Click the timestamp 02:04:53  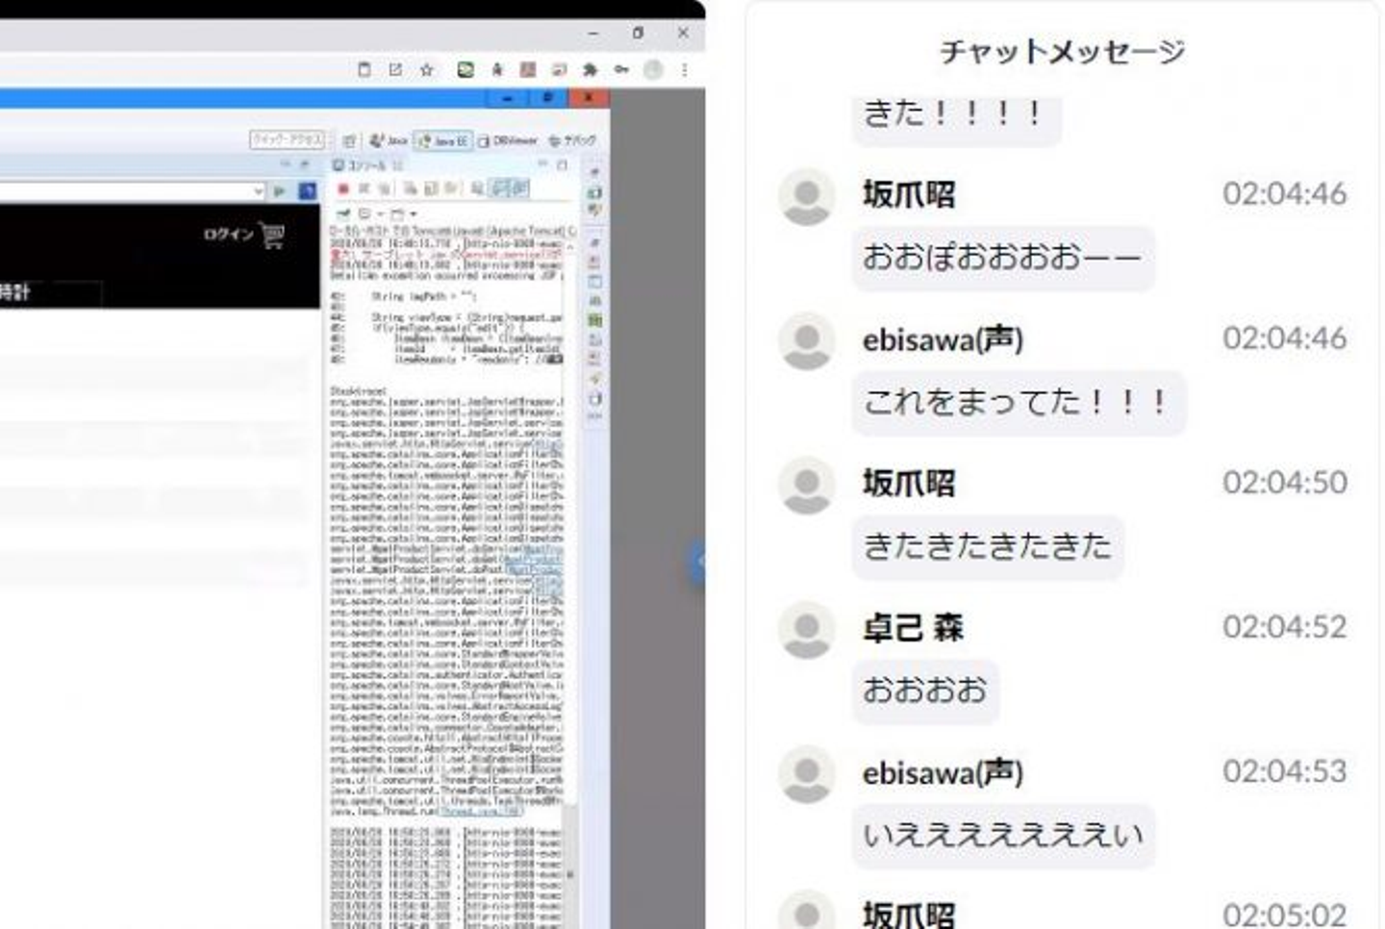pyautogui.click(x=1285, y=770)
